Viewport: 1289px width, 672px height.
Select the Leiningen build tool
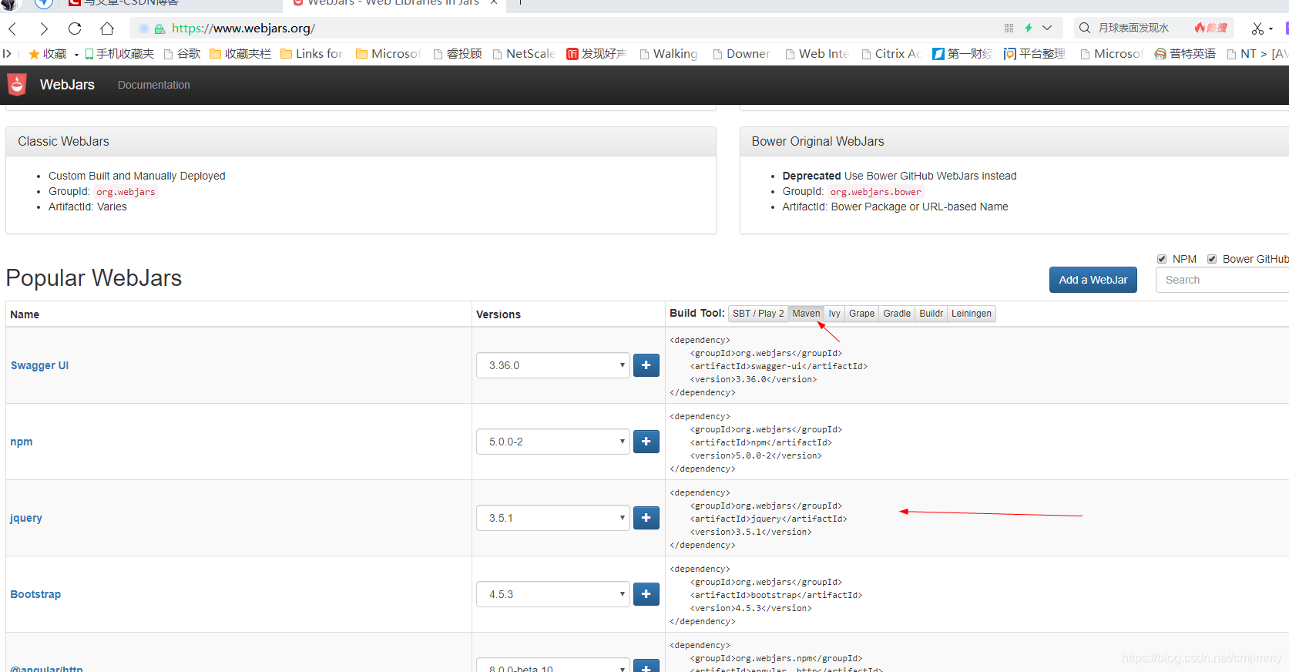[x=971, y=314]
